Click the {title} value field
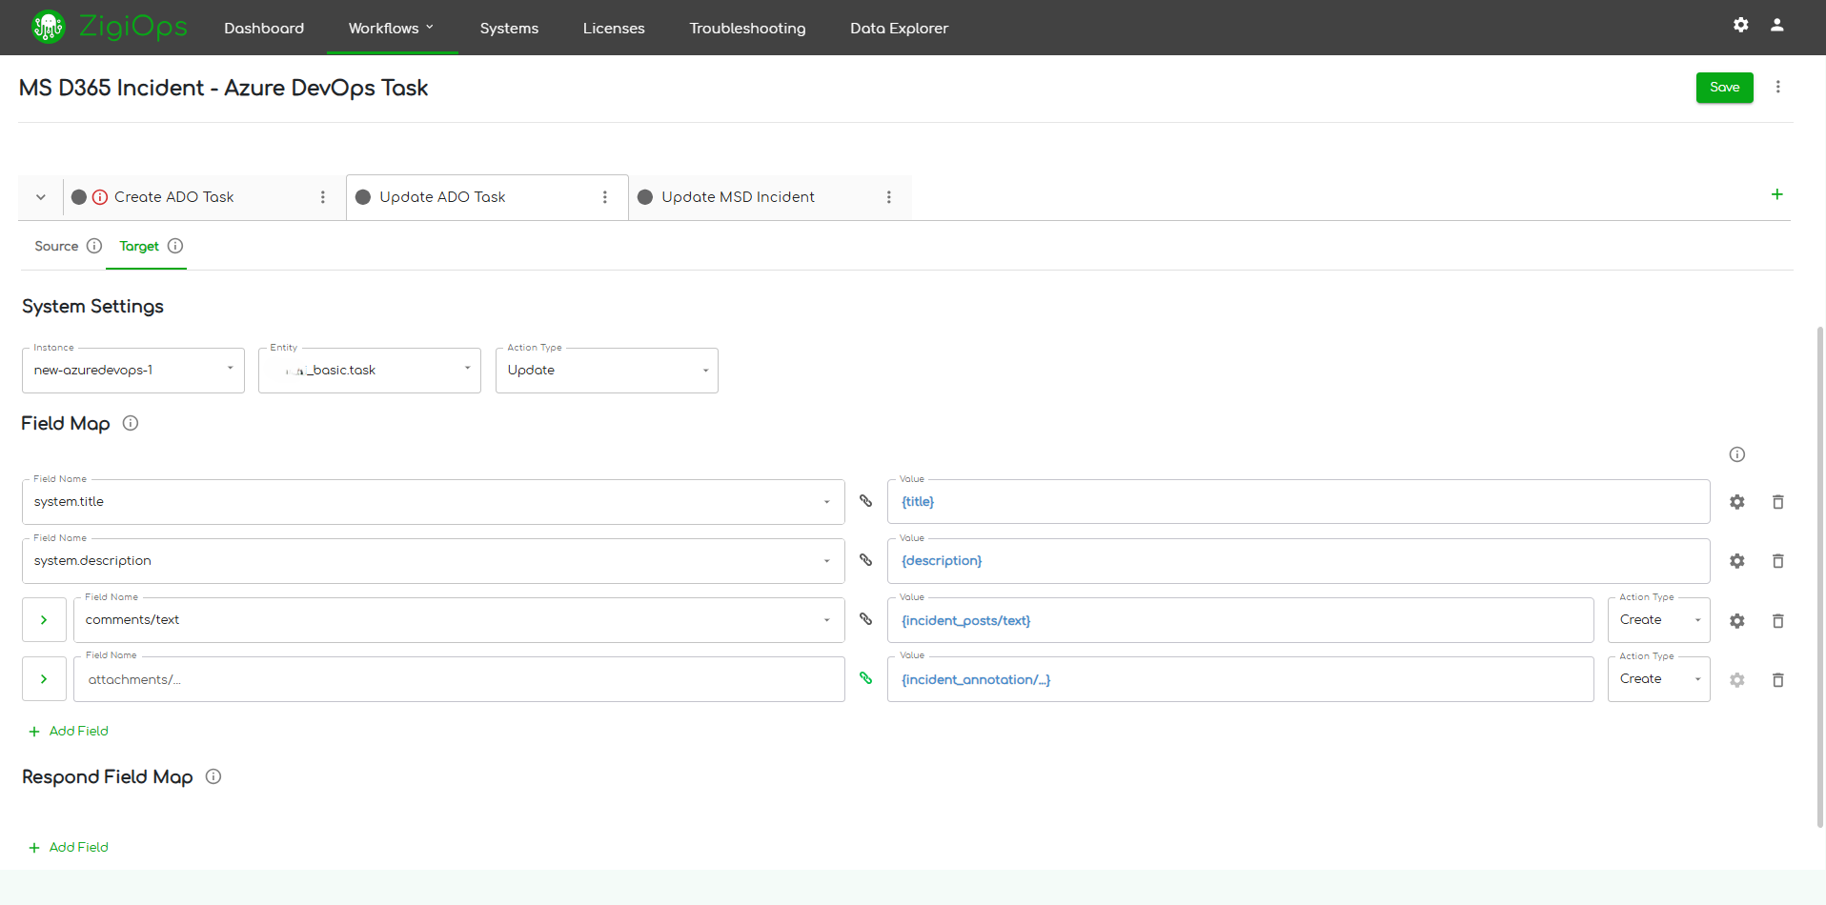This screenshot has width=1826, height=905. click(1298, 502)
